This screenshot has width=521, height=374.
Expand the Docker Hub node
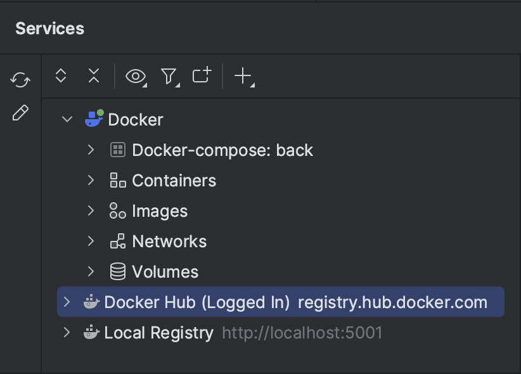click(68, 302)
